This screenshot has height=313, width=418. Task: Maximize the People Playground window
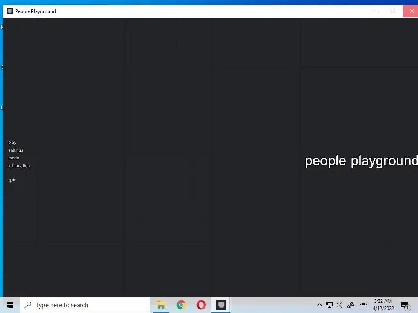click(x=393, y=11)
